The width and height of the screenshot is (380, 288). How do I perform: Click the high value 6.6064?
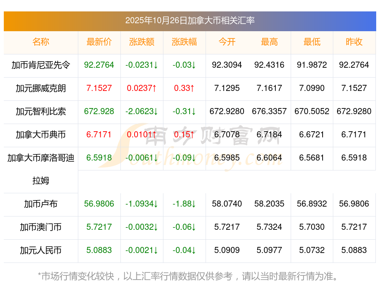(x=269, y=158)
